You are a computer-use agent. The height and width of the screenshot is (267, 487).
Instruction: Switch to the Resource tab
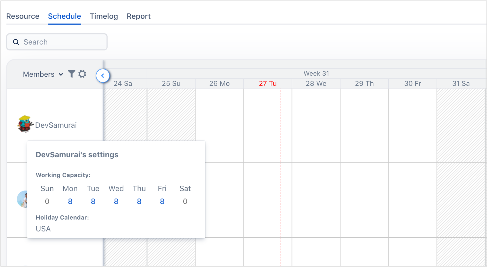click(23, 16)
